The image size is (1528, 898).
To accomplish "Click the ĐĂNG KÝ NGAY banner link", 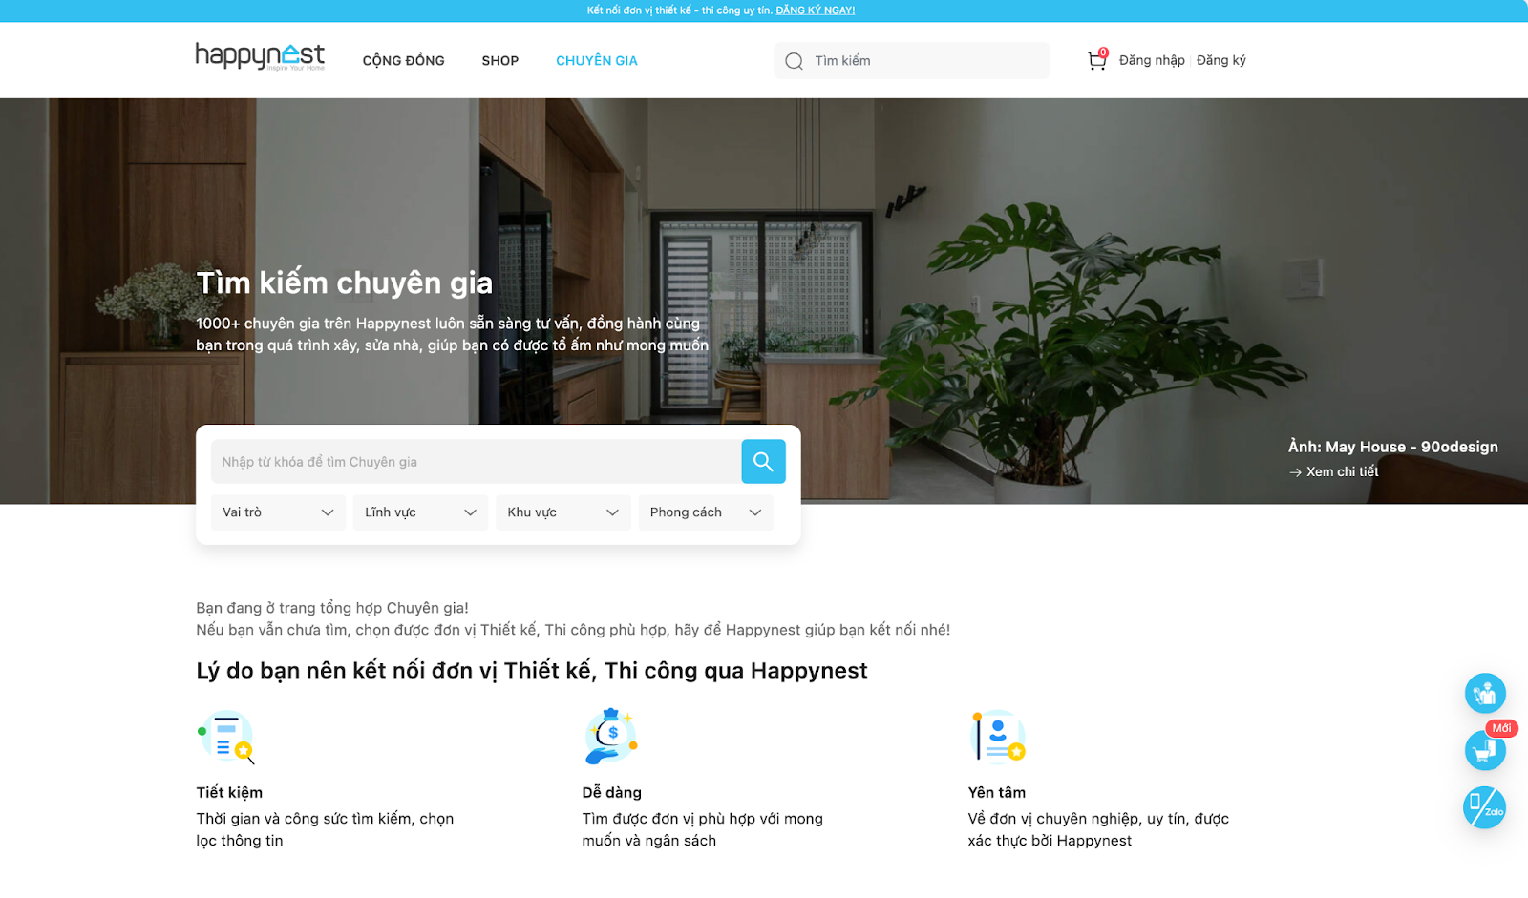I will pos(816,10).
